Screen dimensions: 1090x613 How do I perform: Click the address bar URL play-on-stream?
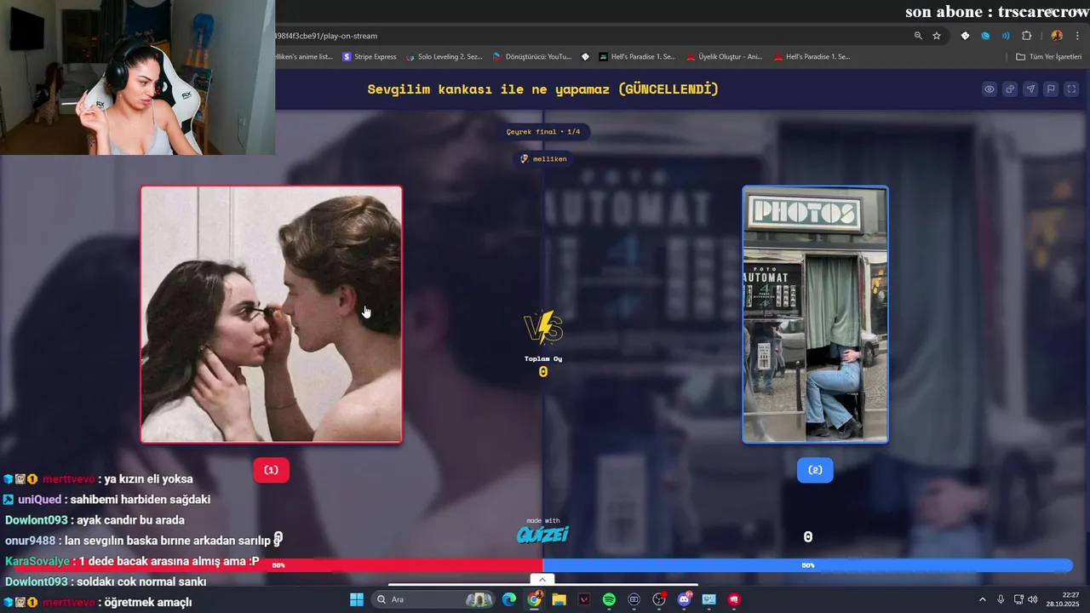click(x=326, y=36)
